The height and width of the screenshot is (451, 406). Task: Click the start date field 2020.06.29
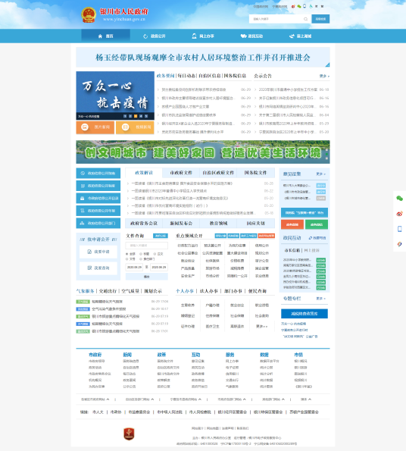pyautogui.click(x=134, y=268)
